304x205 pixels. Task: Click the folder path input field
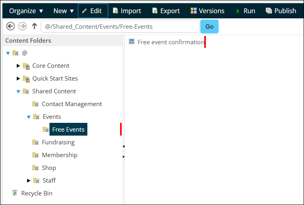point(120,26)
